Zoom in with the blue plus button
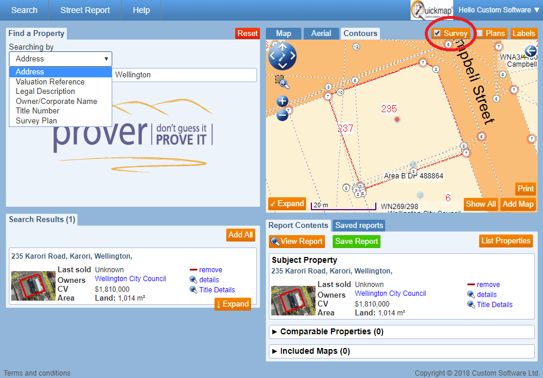The image size is (543, 378). [x=282, y=101]
